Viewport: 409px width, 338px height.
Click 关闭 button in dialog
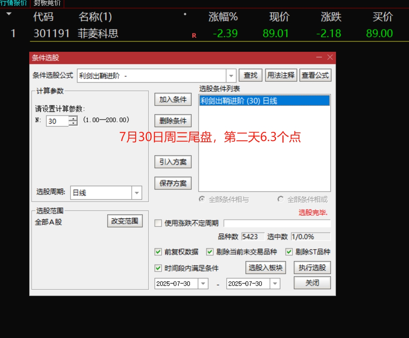click(x=312, y=283)
